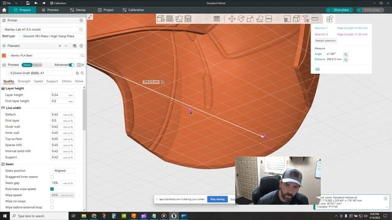This screenshot has width=392, height=220.
Task: Open the Bambu PLA Basic filament dropdown
Action: 43,56
